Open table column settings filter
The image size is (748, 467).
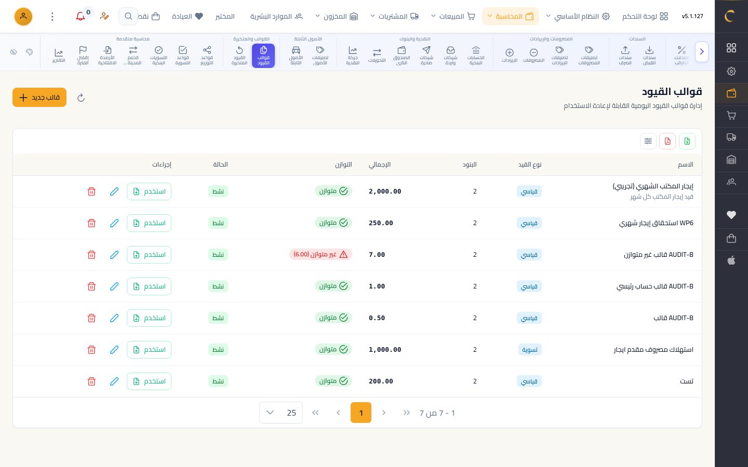648,141
